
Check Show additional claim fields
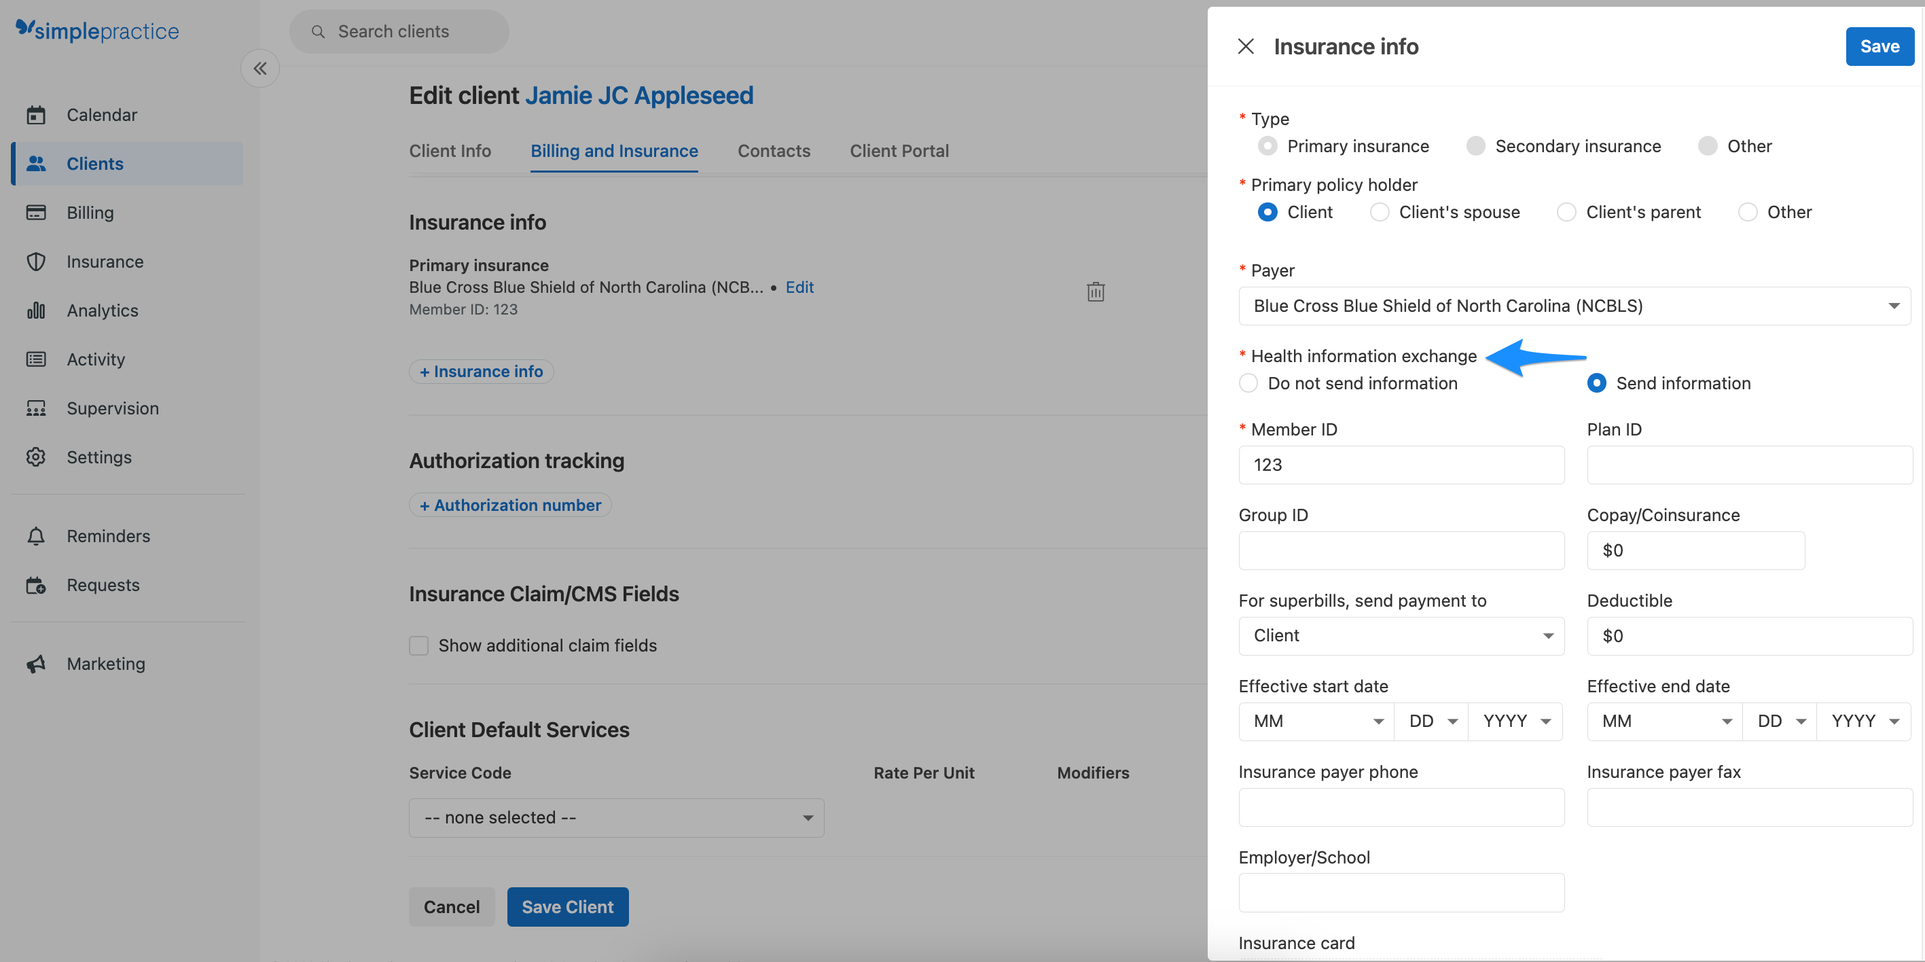pyautogui.click(x=418, y=646)
